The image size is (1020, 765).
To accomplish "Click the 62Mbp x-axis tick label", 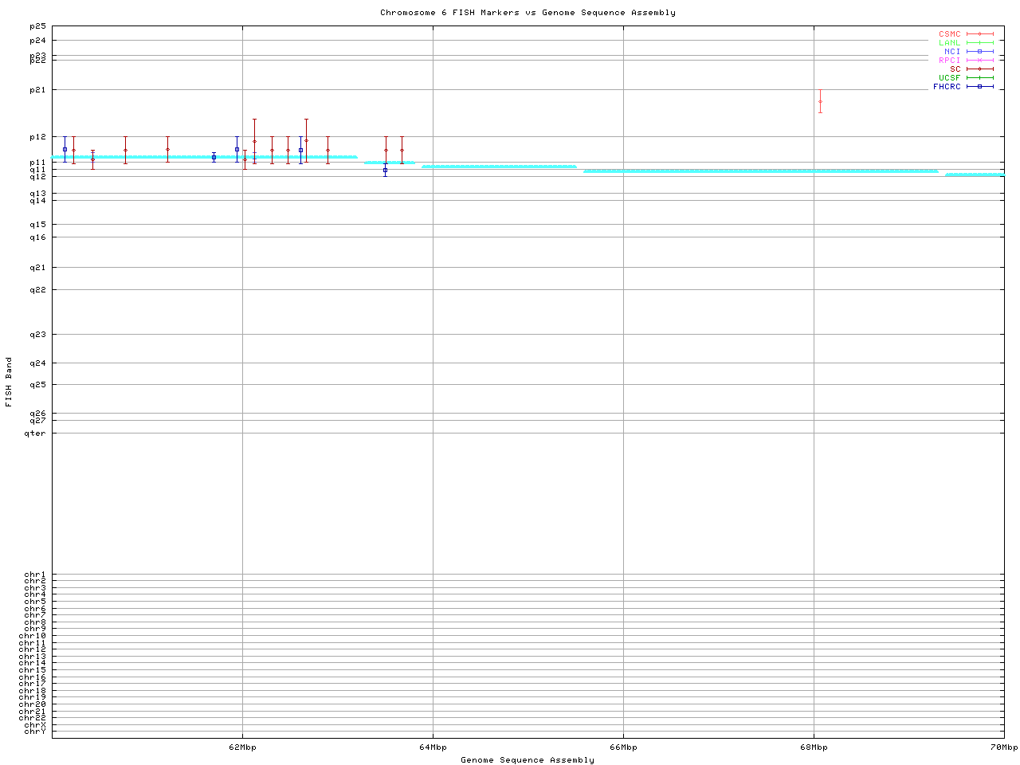I will (242, 747).
